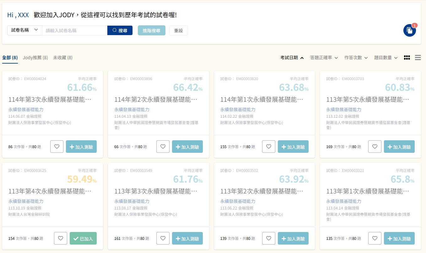Select the 未收藏 tab
426x253 pixels.
coord(63,58)
